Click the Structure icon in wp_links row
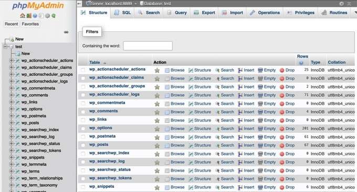 (191, 120)
